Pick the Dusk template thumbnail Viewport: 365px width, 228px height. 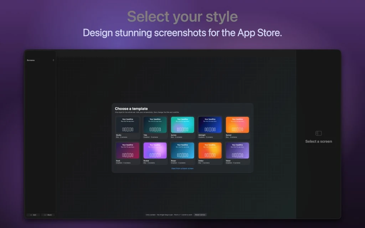pos(128,151)
